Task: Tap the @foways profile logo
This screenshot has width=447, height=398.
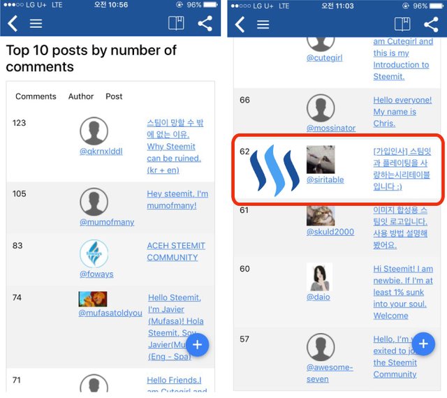Action: 94,253
